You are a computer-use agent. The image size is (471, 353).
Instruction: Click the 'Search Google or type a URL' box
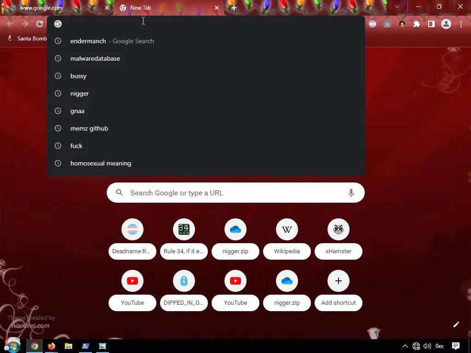point(235,193)
